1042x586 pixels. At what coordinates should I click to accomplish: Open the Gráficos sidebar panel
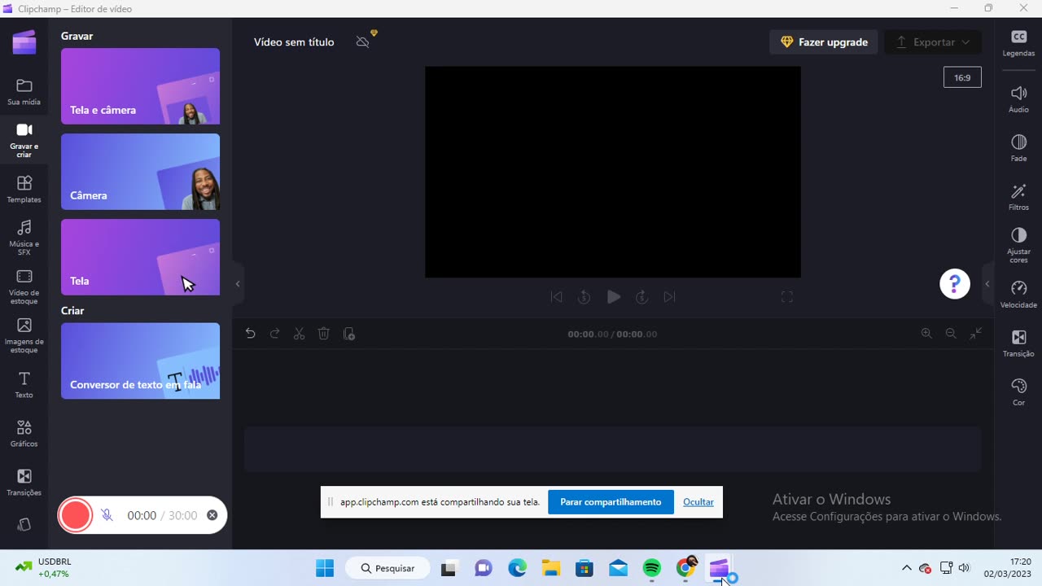click(24, 434)
